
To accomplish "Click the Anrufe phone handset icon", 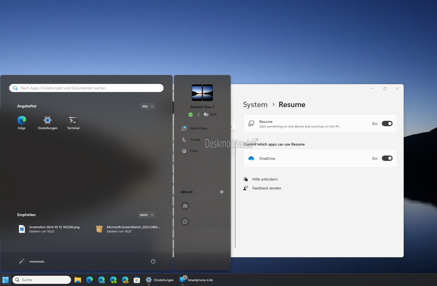I will coord(184,140).
